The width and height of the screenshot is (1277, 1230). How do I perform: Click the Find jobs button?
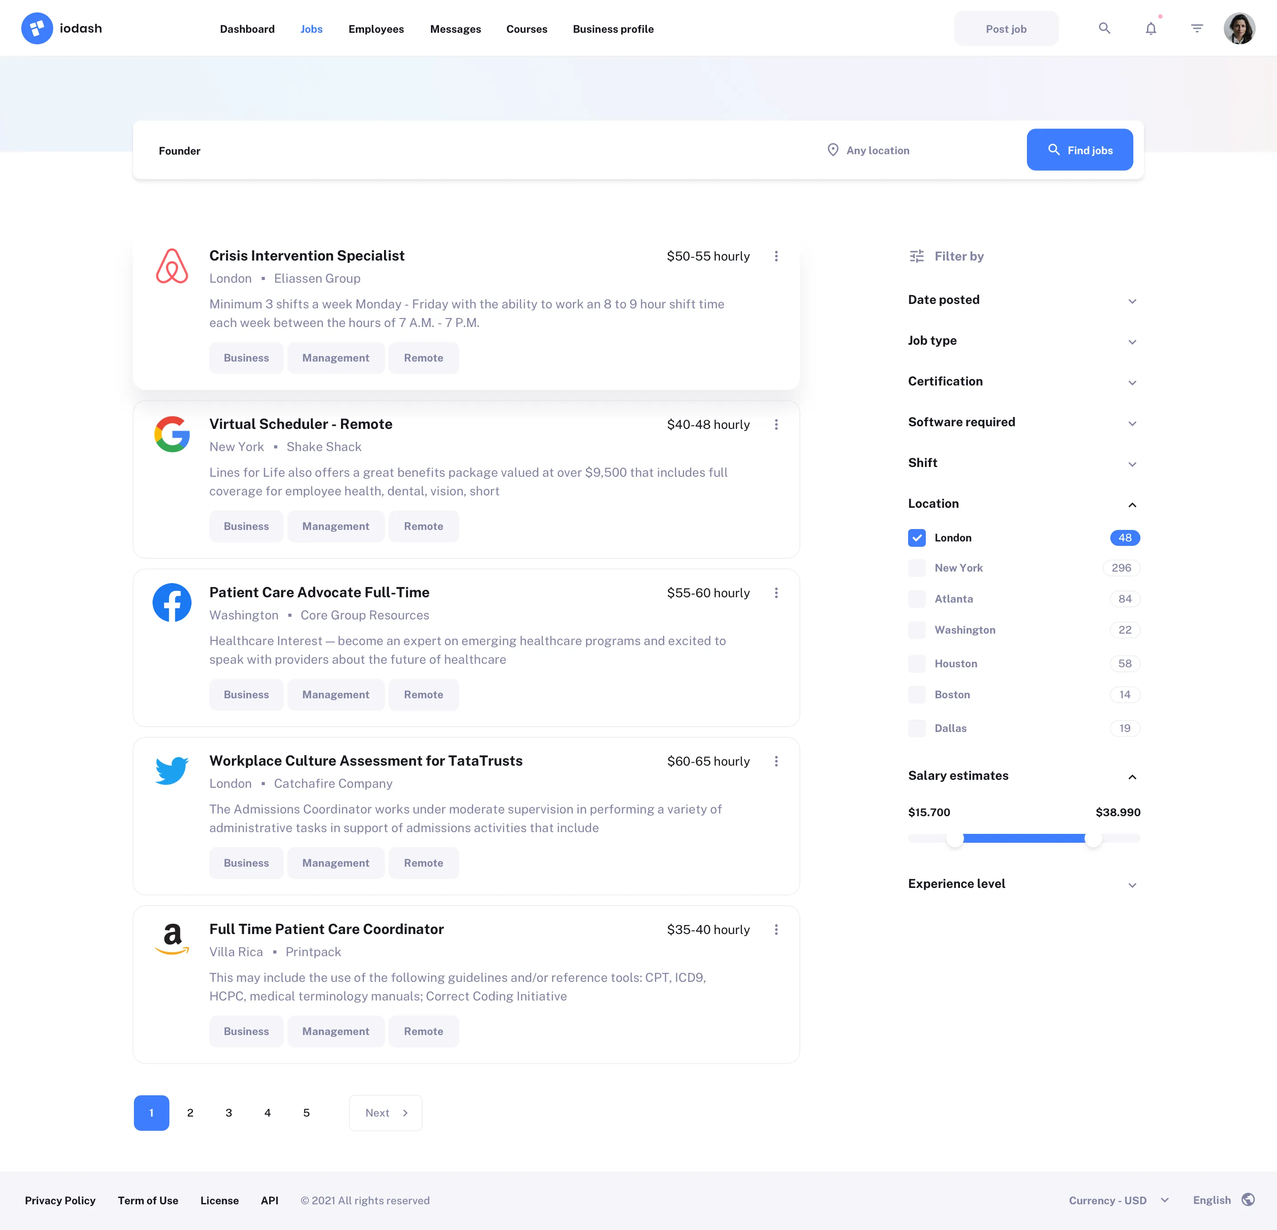1080,150
